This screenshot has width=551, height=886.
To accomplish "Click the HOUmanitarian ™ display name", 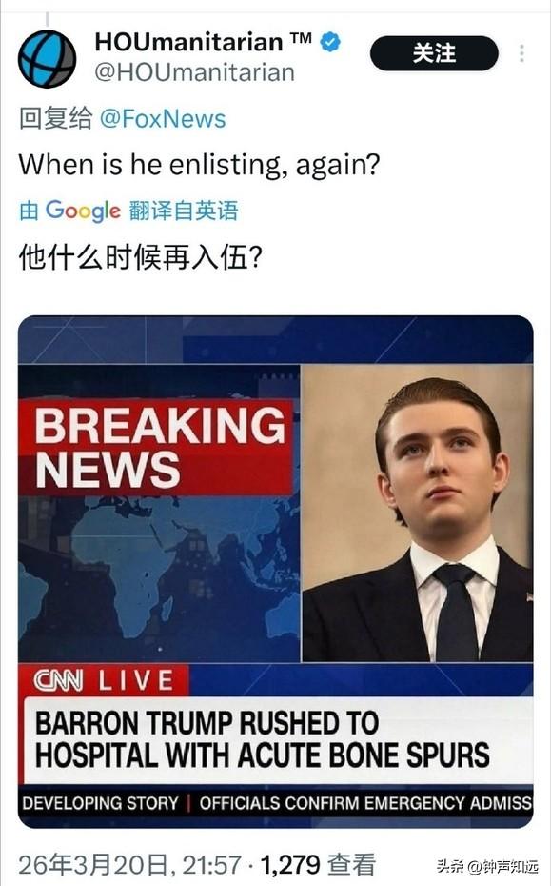I will point(204,42).
